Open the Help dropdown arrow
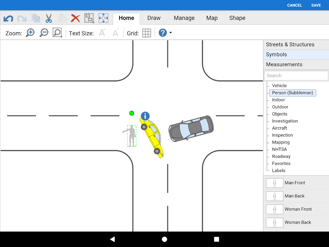The height and width of the screenshot is (247, 329). click(171, 33)
